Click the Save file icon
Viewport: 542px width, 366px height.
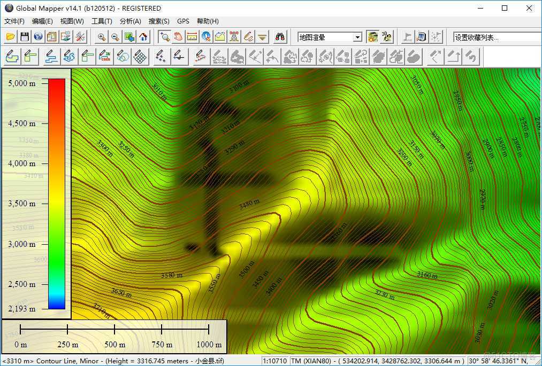point(24,37)
